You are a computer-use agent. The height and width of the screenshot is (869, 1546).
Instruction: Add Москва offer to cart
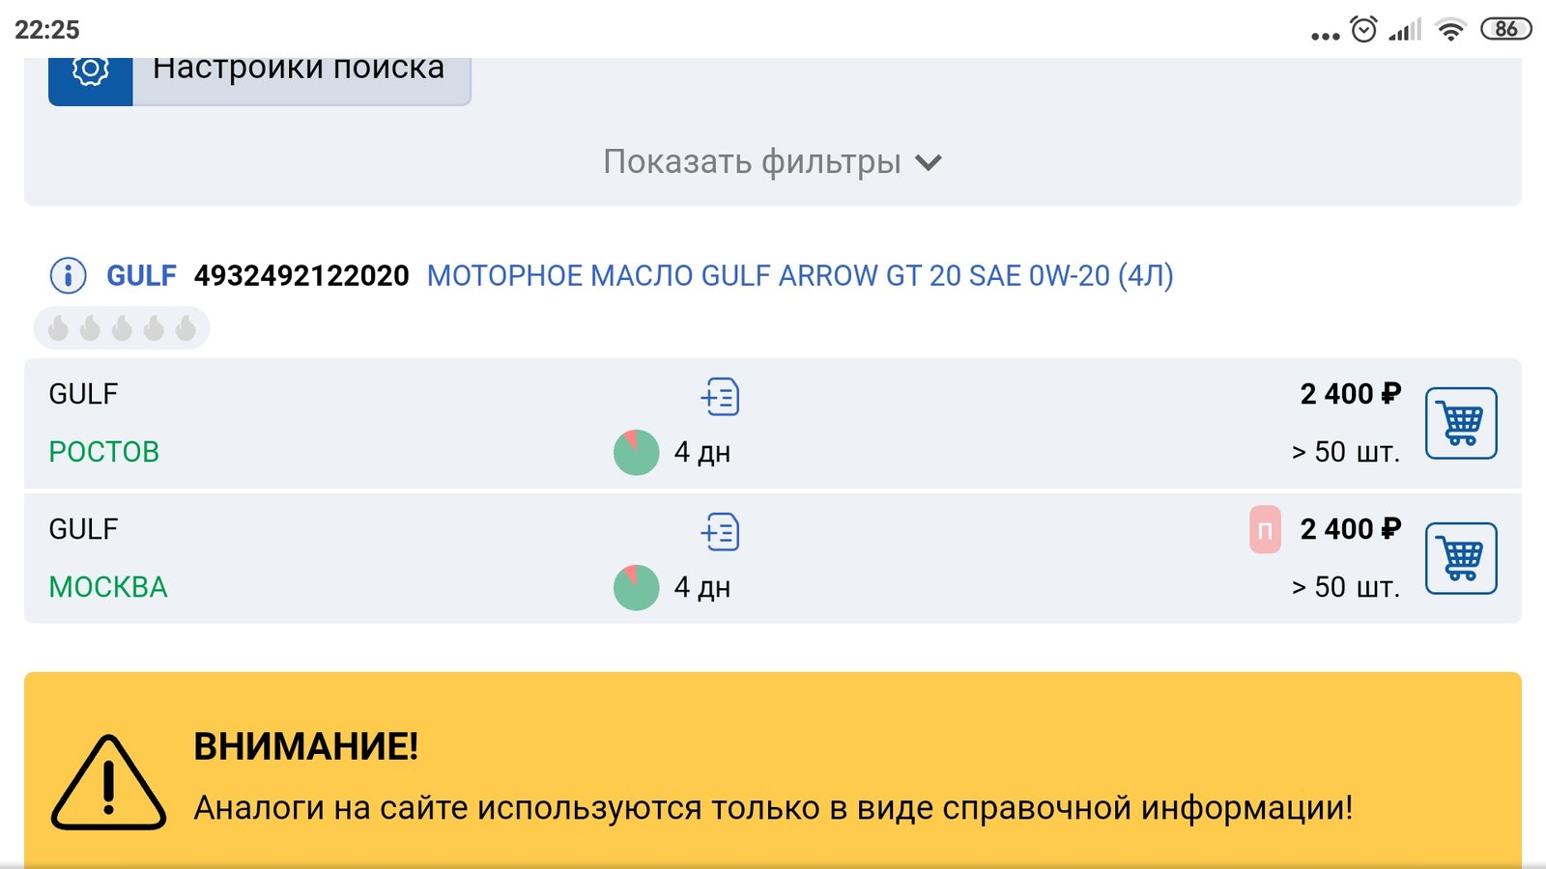(1461, 558)
